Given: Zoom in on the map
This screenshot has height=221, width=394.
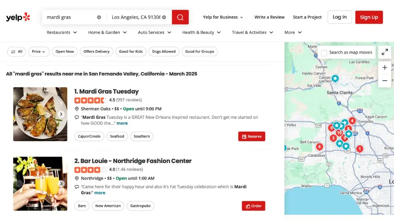Looking at the screenshot, I should [385, 68].
